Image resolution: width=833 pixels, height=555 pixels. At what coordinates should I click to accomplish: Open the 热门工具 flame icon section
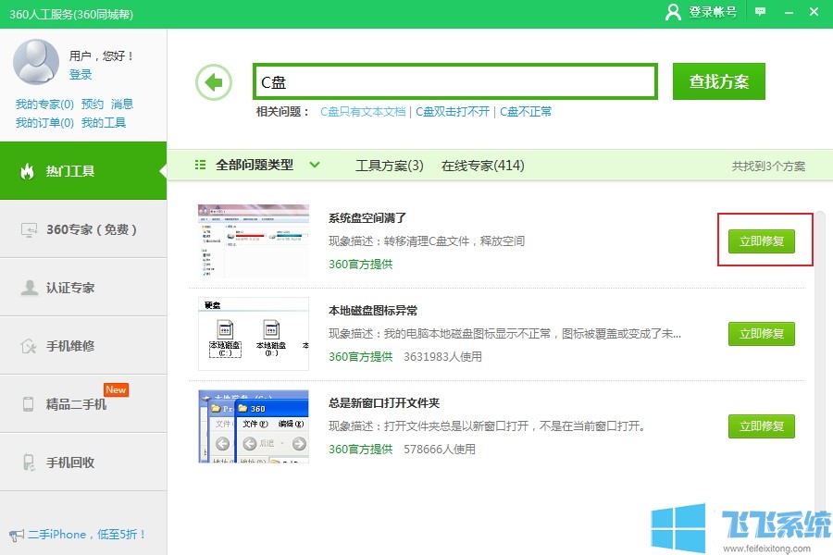pyautogui.click(x=30, y=173)
